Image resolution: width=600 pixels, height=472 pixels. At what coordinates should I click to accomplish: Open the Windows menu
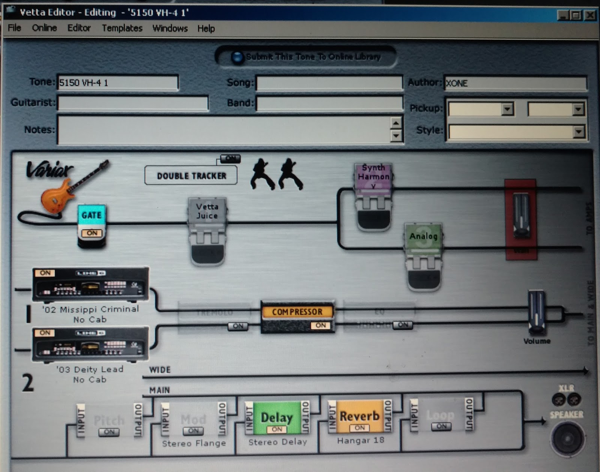point(170,29)
